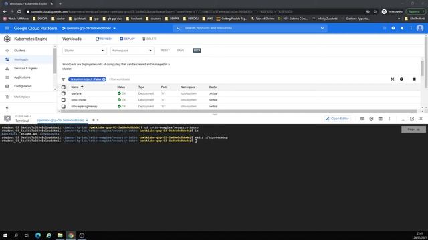Screen dimensions: 428x240
Task: Open the Google Cloud navigation hamburger menu
Action: (x=7, y=28)
